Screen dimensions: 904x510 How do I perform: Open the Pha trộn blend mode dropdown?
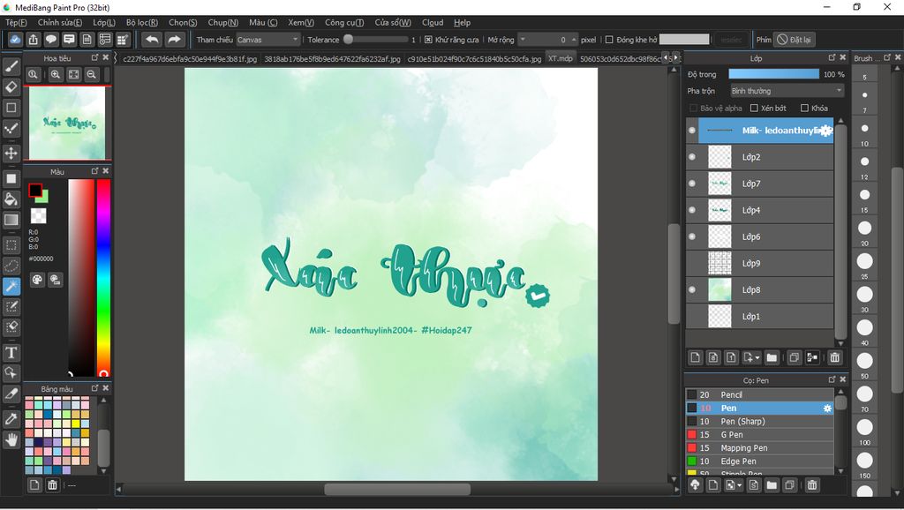tap(787, 91)
